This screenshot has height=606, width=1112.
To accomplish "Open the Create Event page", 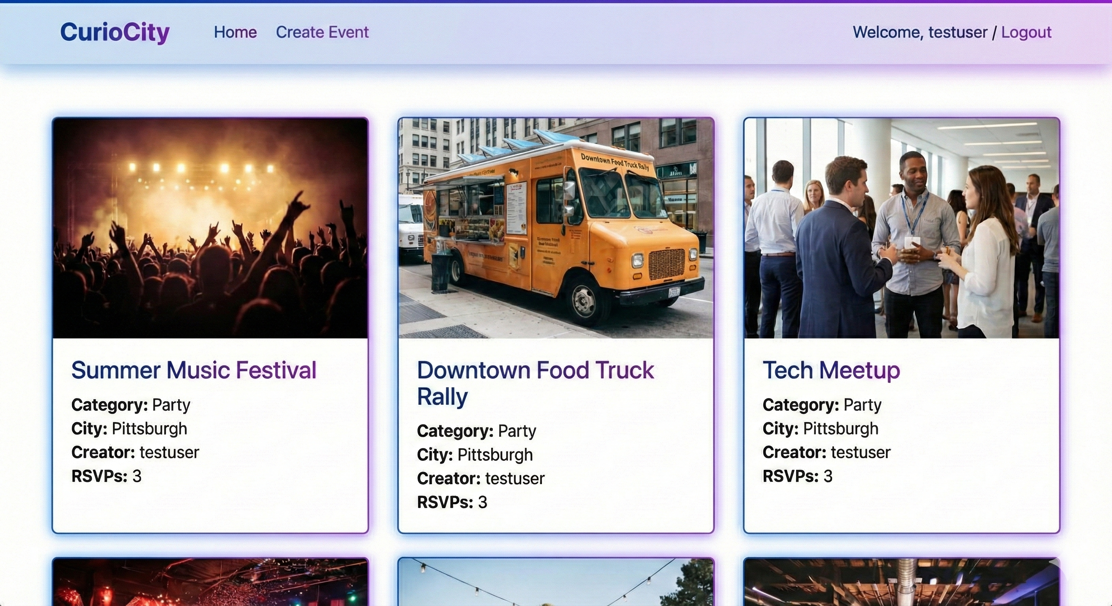I will pos(322,32).
